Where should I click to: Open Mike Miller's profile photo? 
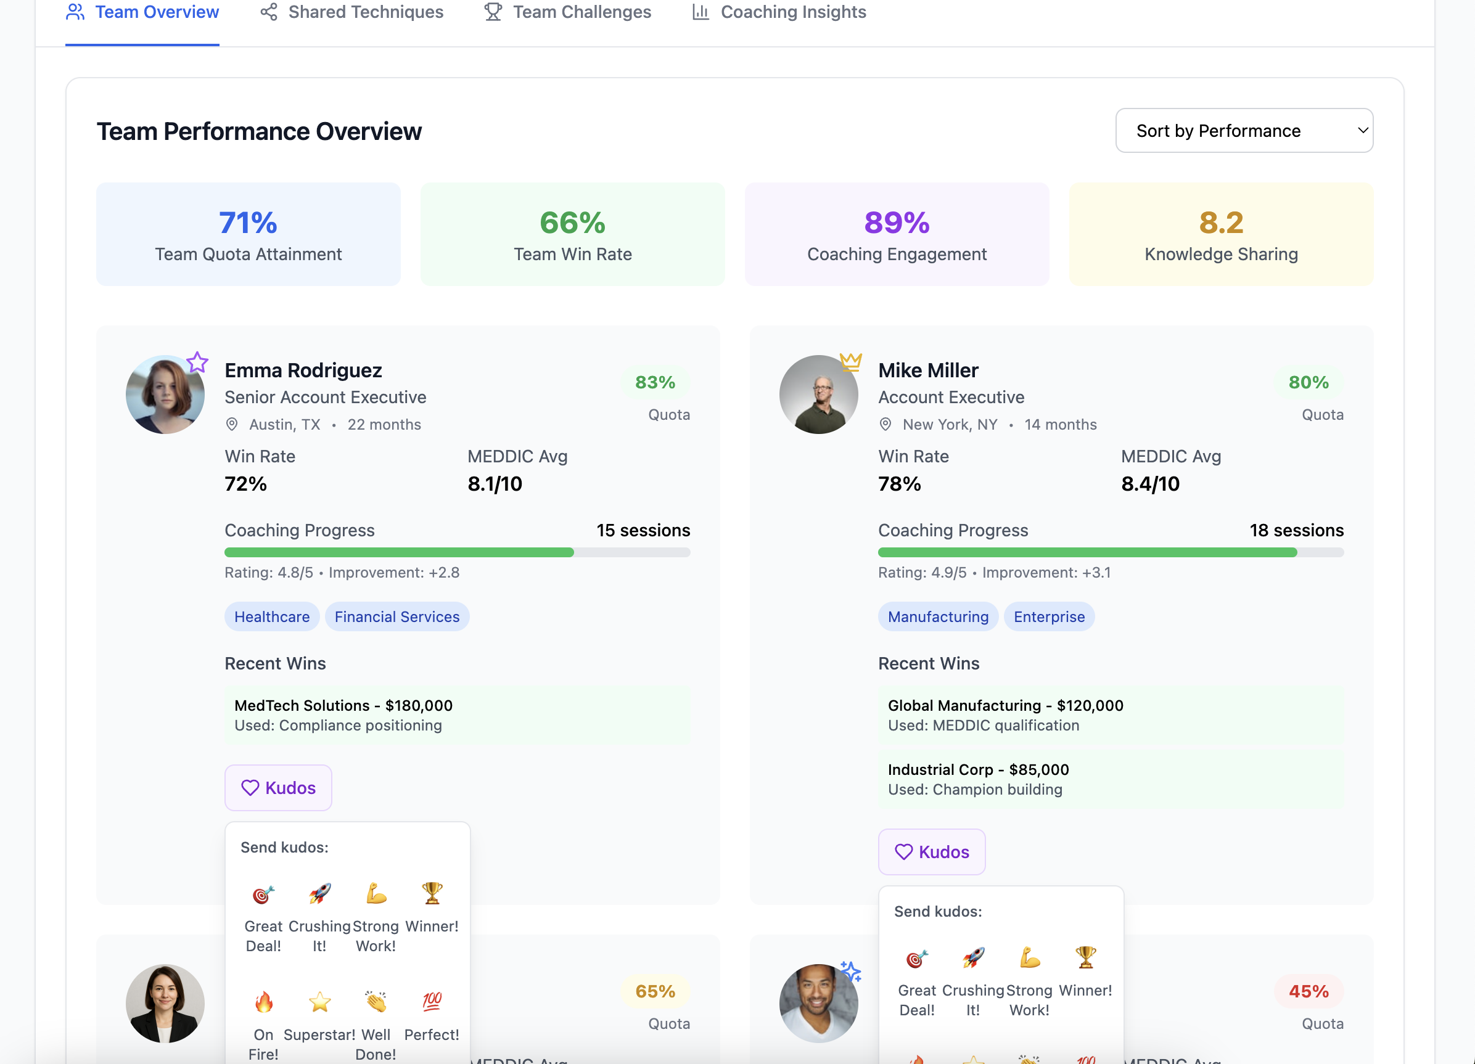coord(818,395)
